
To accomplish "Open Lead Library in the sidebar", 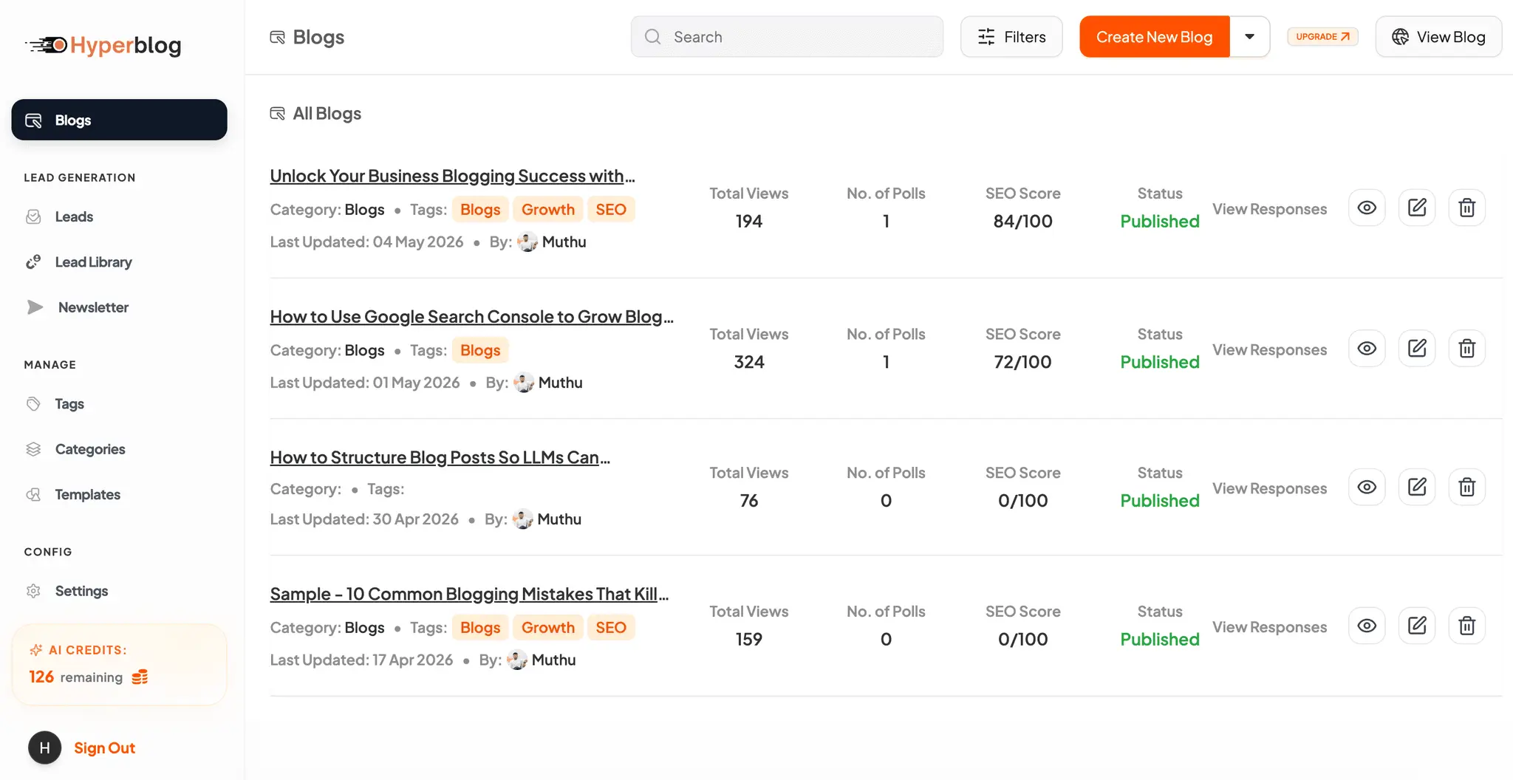I will click(93, 262).
